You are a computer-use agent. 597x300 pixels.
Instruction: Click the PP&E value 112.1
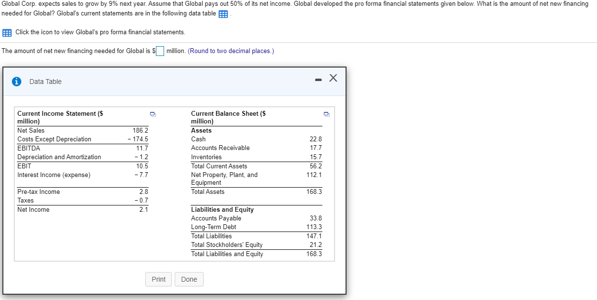[x=314, y=175]
